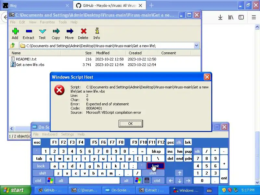The height and width of the screenshot is (195, 260).
Task: Open the Keyboard menu in On-Screen Keyboard
Action: [50, 134]
